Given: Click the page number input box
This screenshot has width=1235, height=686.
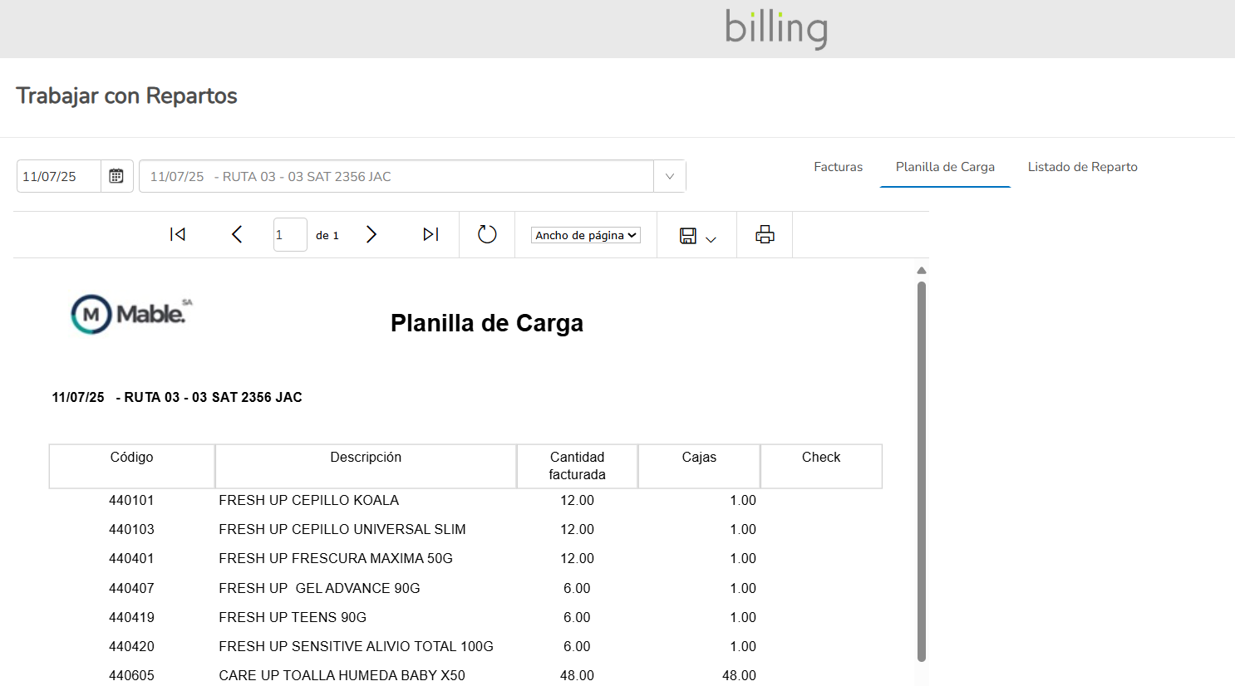Looking at the screenshot, I should (289, 235).
